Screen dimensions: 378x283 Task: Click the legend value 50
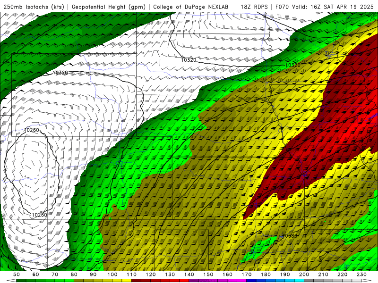coord(17,275)
